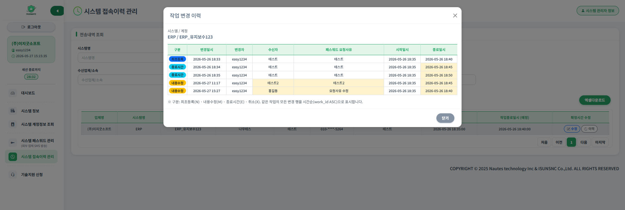
Task: Open 기술지원 신청 menu
Action: click(32, 175)
